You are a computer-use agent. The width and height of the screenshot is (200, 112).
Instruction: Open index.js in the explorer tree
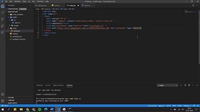coord(15,34)
